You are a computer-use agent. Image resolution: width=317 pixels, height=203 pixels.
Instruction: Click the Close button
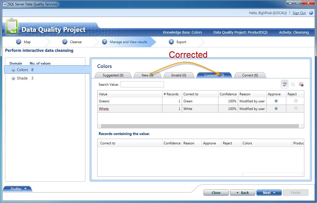click(216, 193)
